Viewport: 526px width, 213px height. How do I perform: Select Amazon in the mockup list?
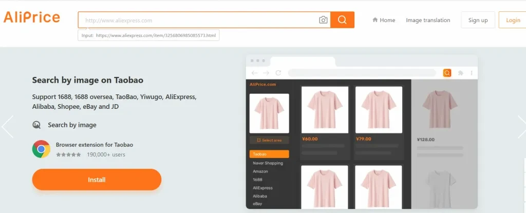(260, 171)
